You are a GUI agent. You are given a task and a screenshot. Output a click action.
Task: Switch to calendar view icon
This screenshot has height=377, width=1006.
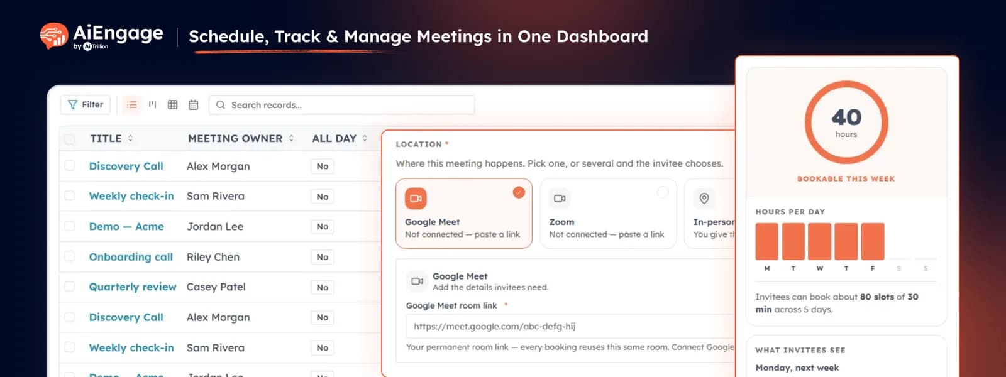(194, 104)
